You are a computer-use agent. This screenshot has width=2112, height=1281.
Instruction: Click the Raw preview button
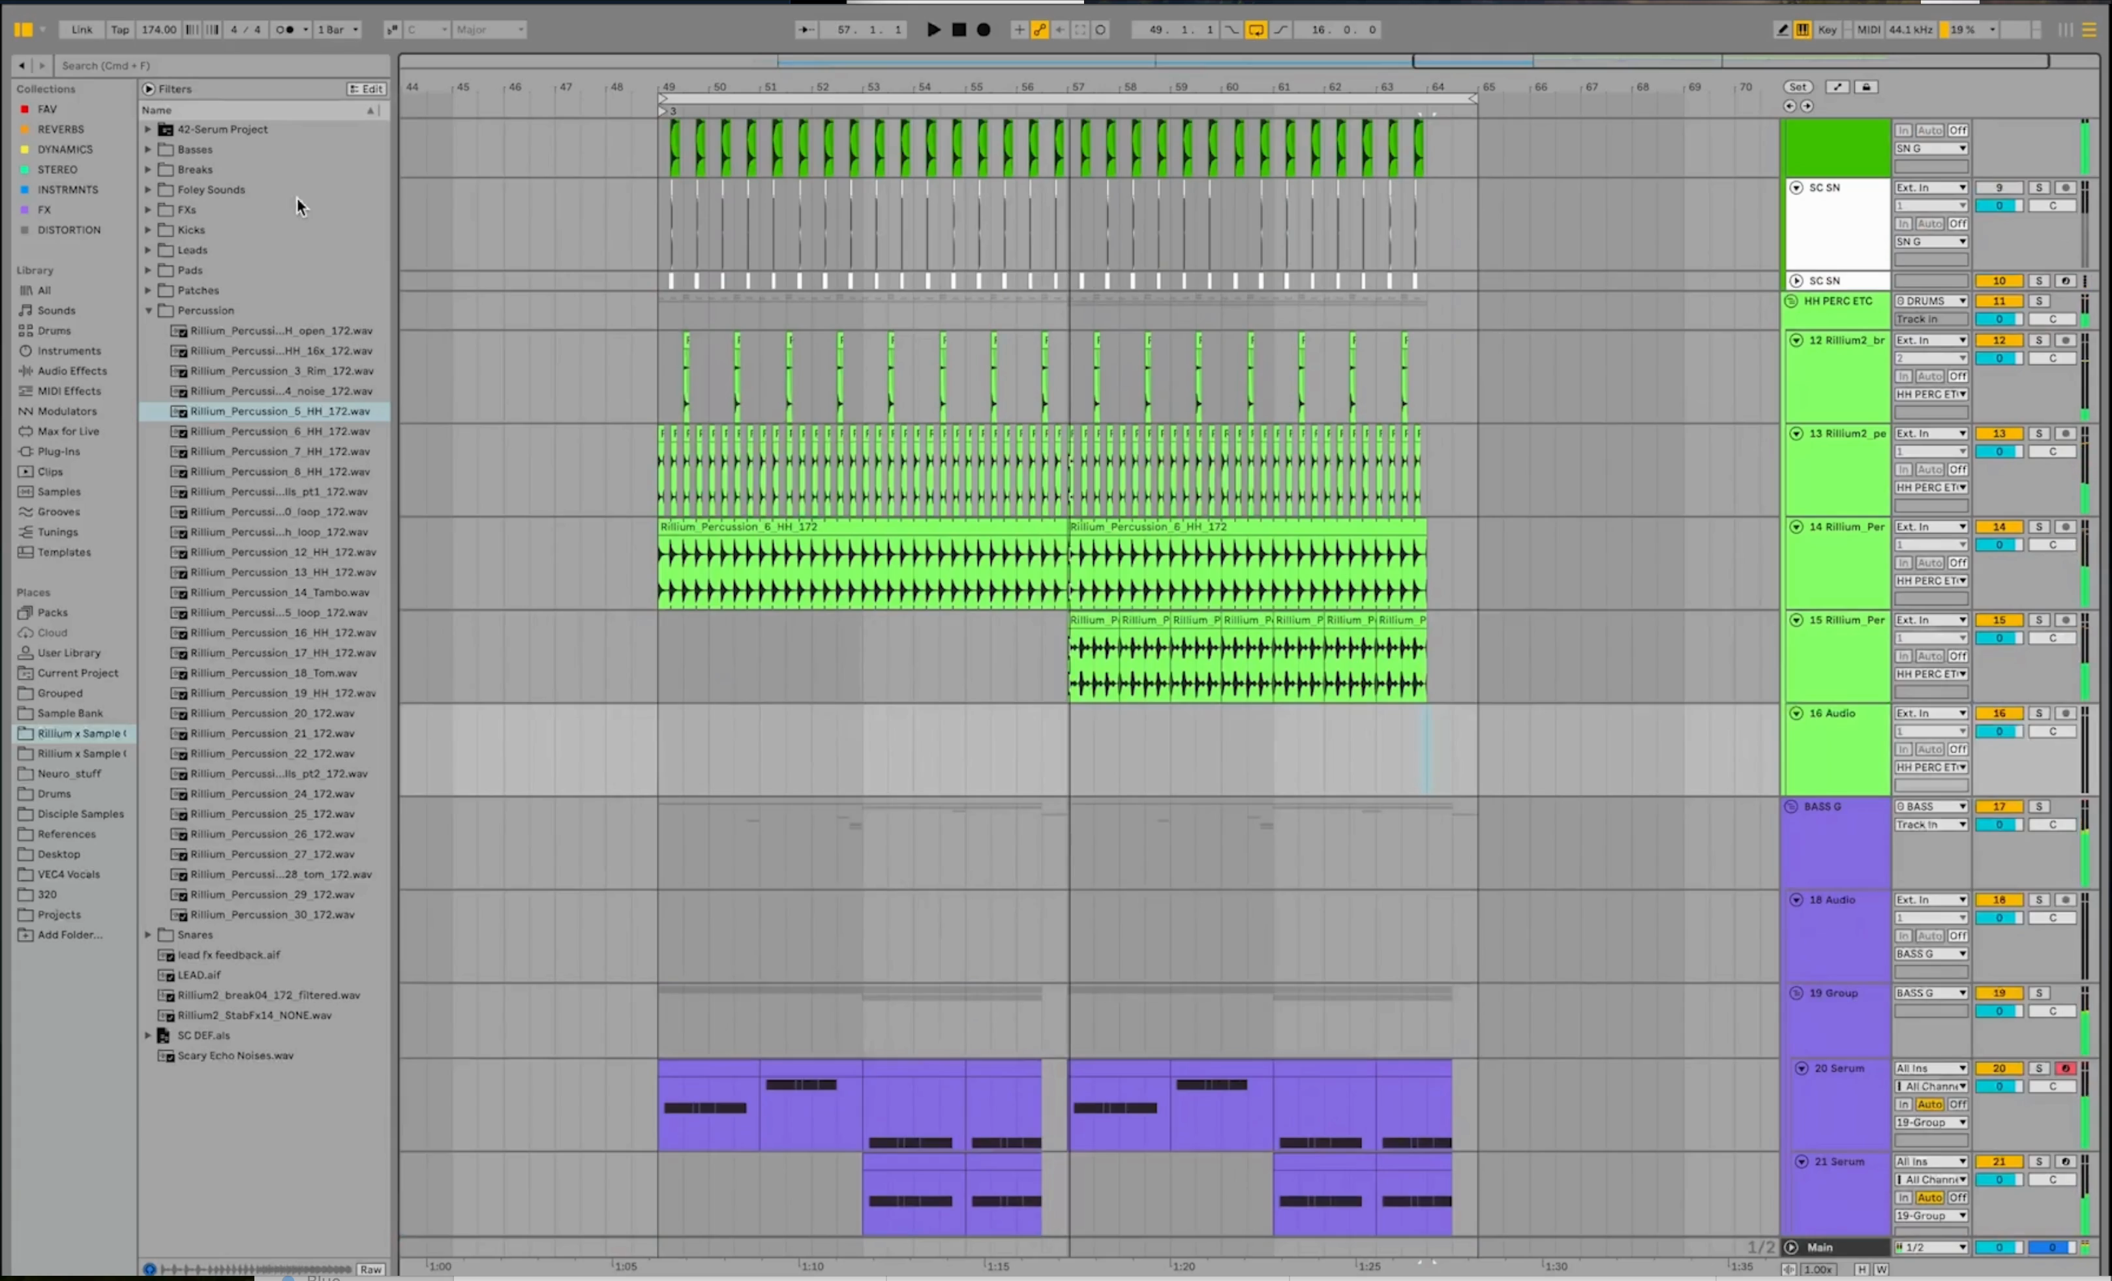pos(370,1269)
